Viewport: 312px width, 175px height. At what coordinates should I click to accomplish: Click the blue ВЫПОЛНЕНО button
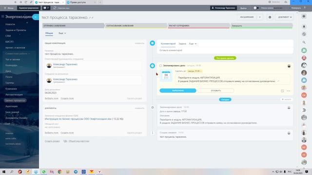pos(178,90)
